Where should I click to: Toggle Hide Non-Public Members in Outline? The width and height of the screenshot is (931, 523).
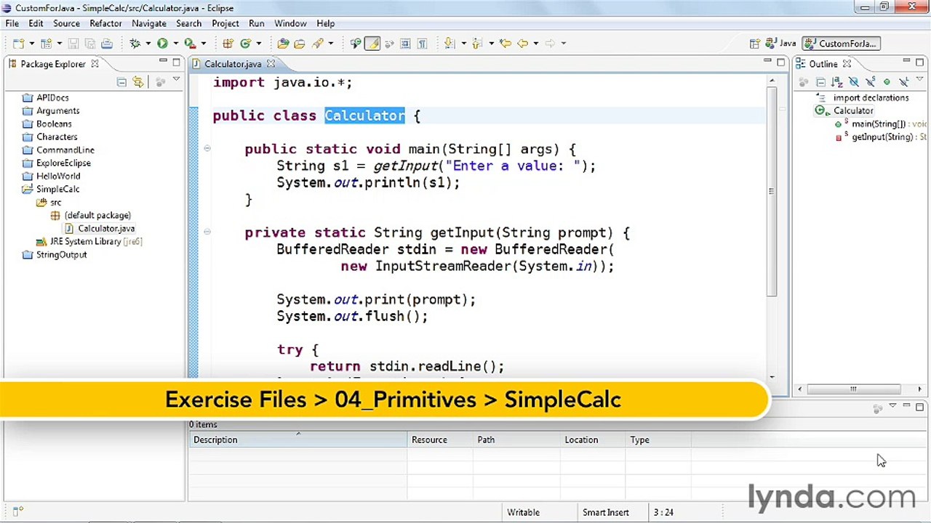887,82
